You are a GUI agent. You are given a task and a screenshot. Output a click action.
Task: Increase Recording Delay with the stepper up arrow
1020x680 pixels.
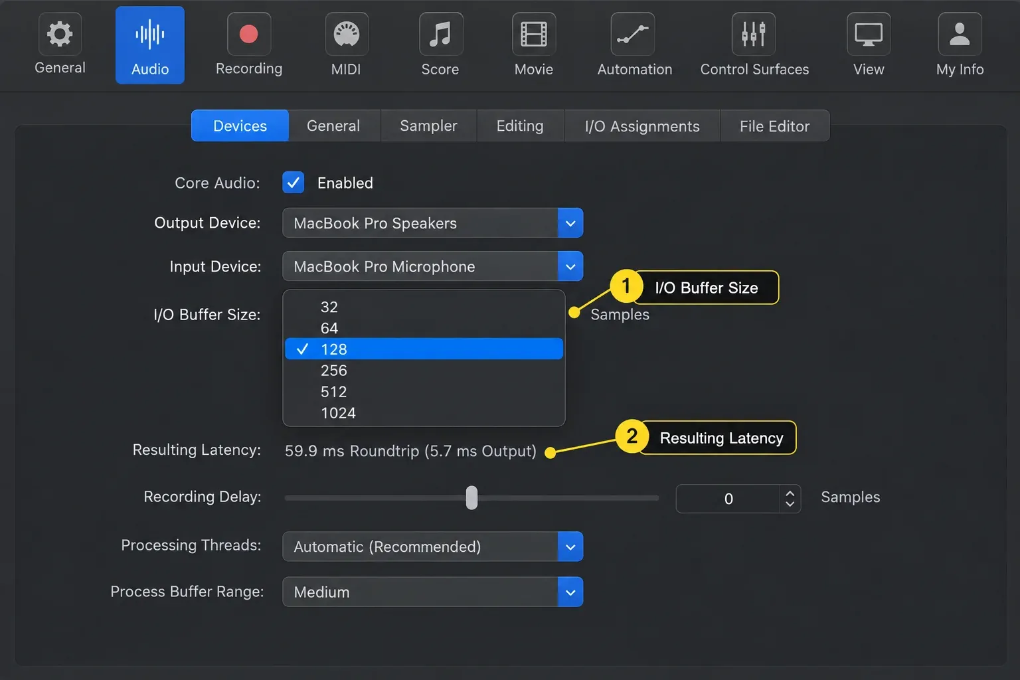790,493
